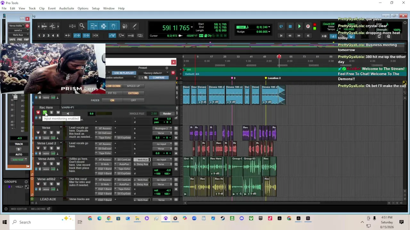Screen dimensions: 410x230
Task: Click the Play button in transport
Action: (x=299, y=27)
